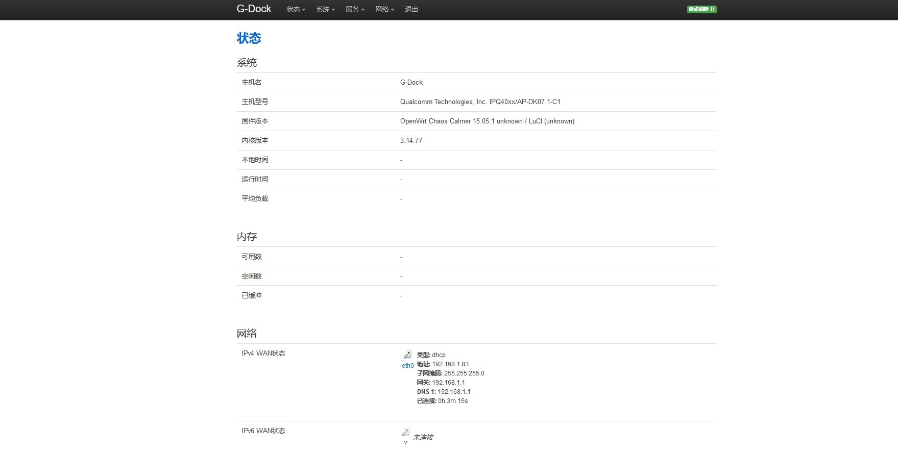Screen dimensions: 898x453
Task: Click the blue 状态 page title
Action: tap(249, 38)
